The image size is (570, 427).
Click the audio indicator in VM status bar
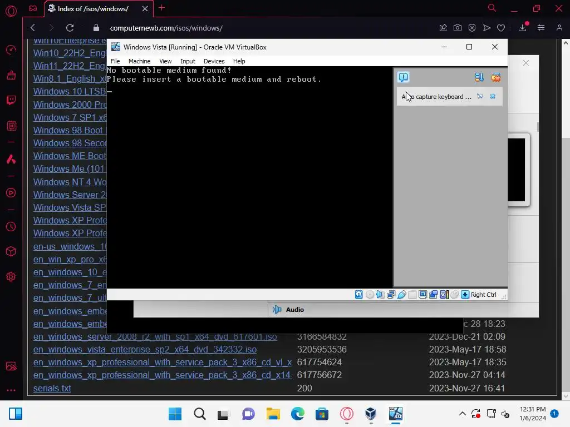pyautogui.click(x=380, y=295)
